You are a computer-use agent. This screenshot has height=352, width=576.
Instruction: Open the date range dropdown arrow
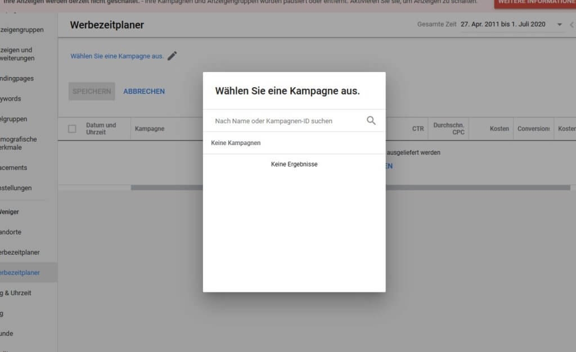[559, 25]
